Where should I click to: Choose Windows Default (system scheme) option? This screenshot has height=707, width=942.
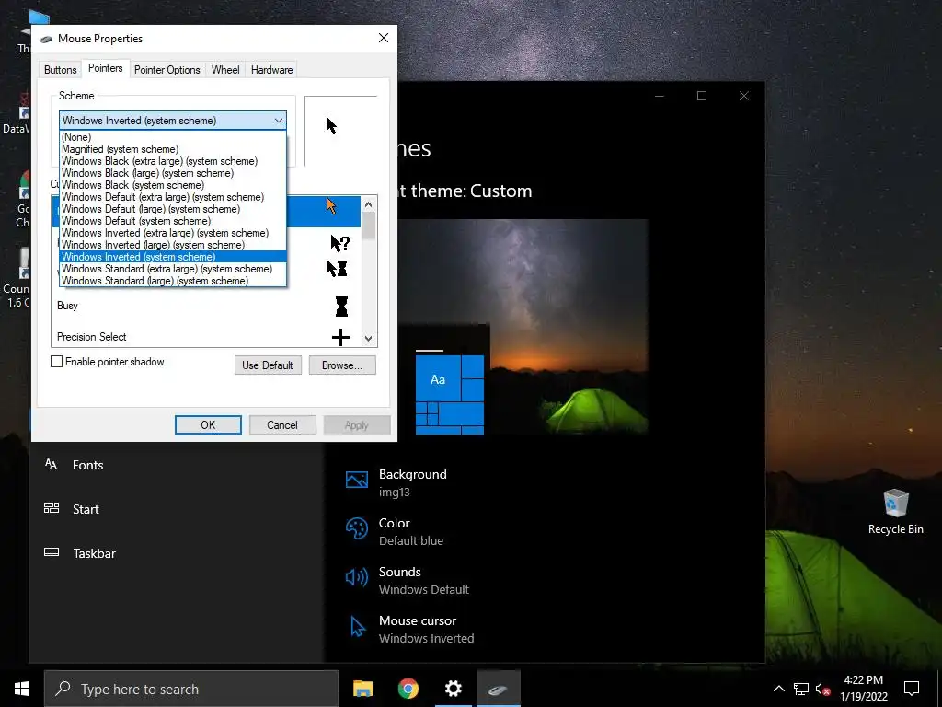click(x=173, y=221)
